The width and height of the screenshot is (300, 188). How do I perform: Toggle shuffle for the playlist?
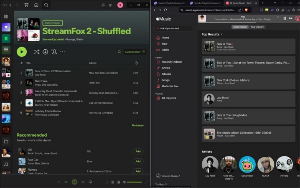[36, 52]
